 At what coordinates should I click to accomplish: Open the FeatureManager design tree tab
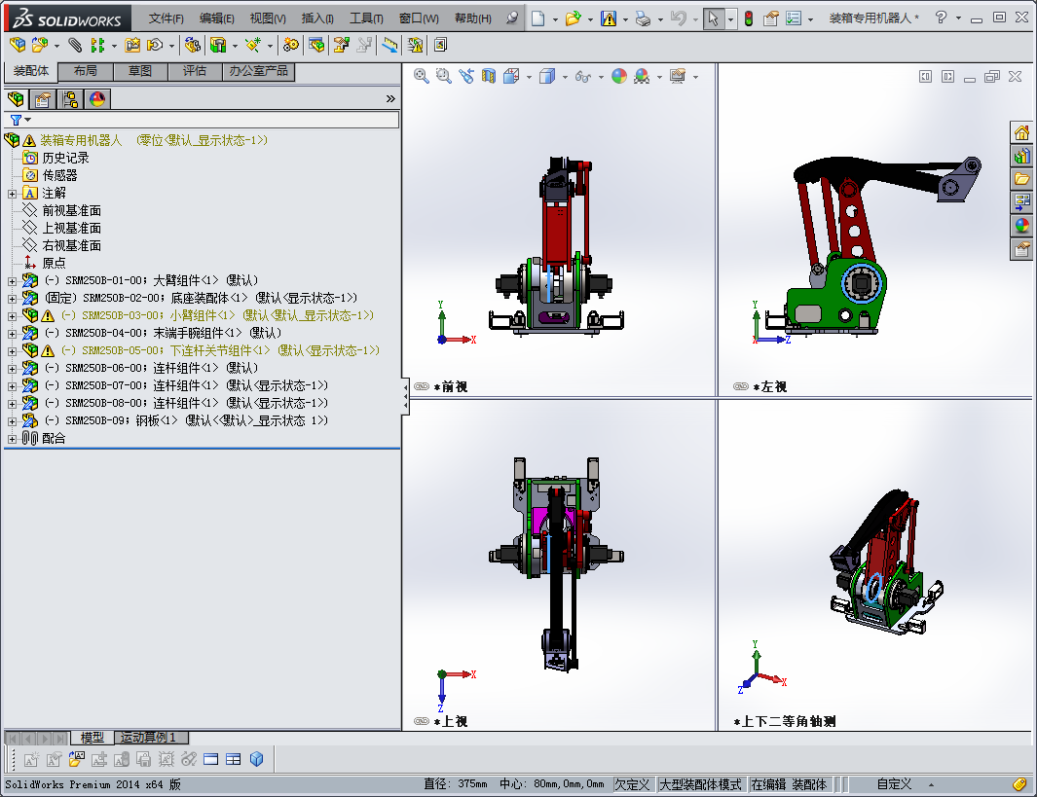16,99
